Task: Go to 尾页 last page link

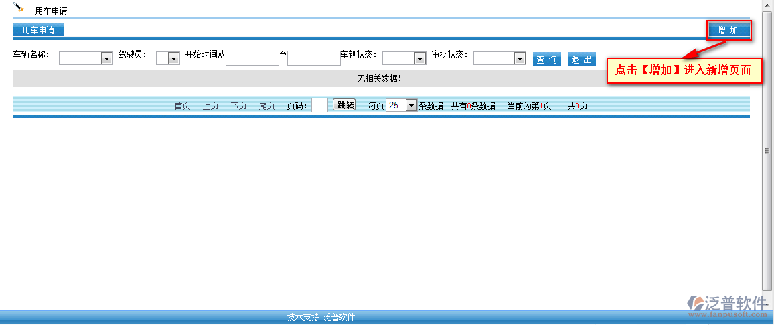Action: point(266,106)
